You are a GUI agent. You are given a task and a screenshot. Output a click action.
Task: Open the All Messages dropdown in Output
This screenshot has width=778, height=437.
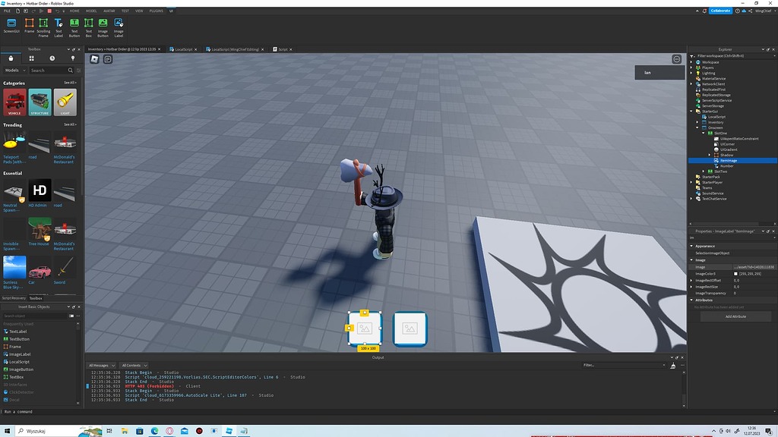(102, 366)
